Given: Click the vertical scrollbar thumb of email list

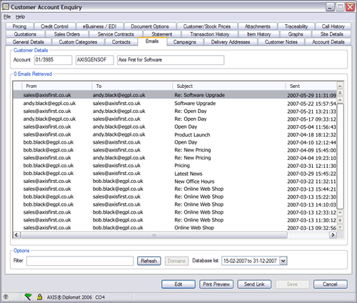Looking at the screenshot, I should (341, 156).
